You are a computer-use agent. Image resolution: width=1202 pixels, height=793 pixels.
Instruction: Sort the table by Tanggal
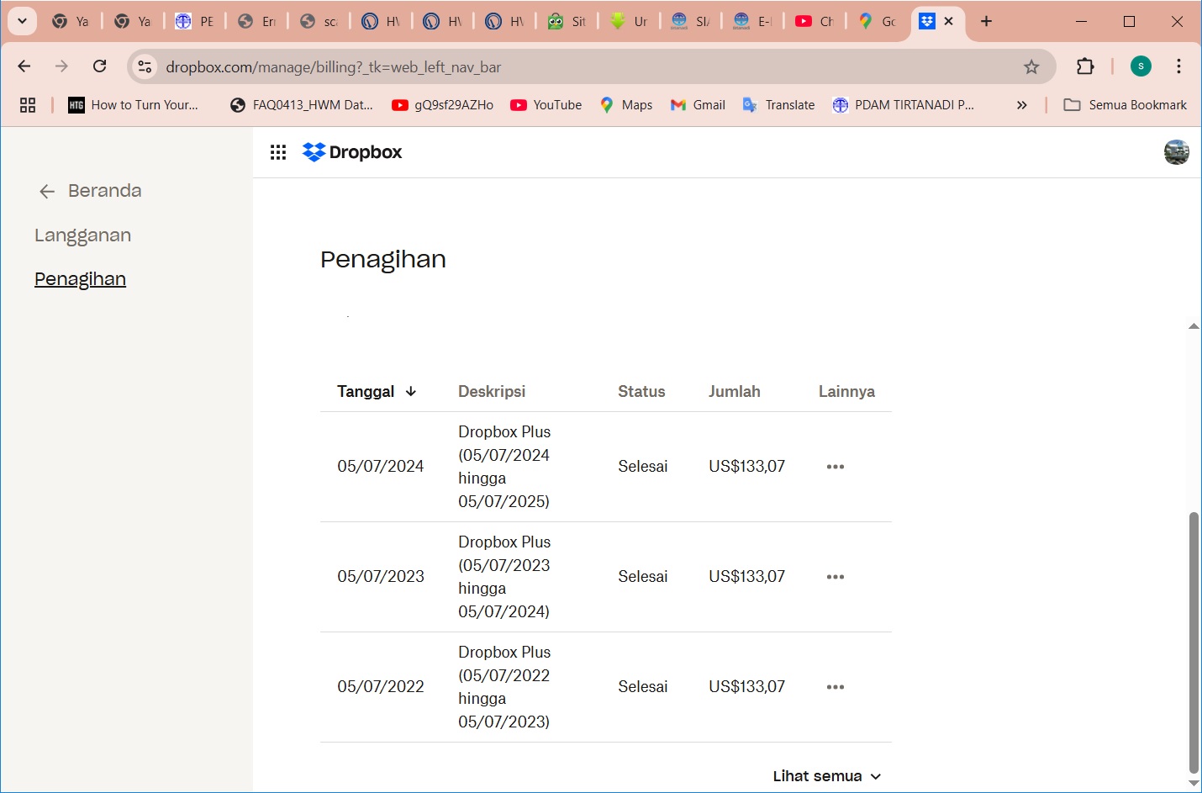click(x=377, y=391)
